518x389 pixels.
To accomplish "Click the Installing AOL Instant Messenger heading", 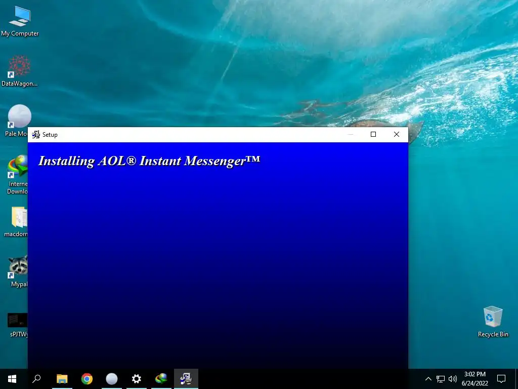I will 149,161.
